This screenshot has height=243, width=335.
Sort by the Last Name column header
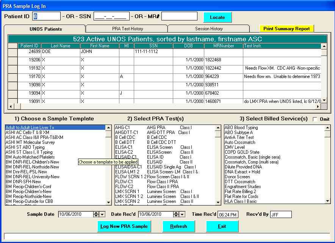[x=60, y=46]
